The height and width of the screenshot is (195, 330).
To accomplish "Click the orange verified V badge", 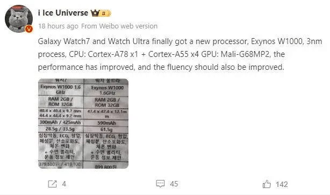I will coord(29,29).
